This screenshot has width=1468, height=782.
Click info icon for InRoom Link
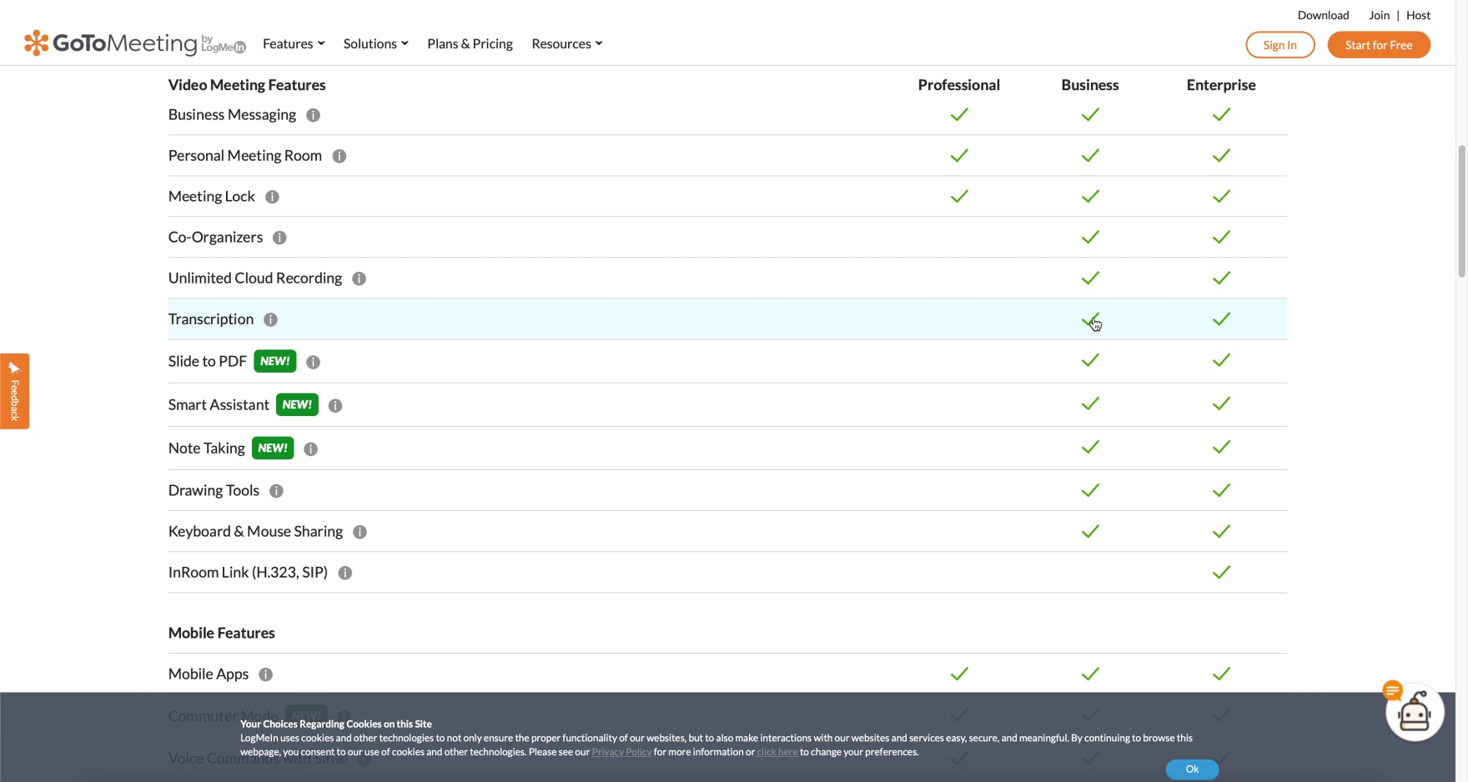[344, 573]
